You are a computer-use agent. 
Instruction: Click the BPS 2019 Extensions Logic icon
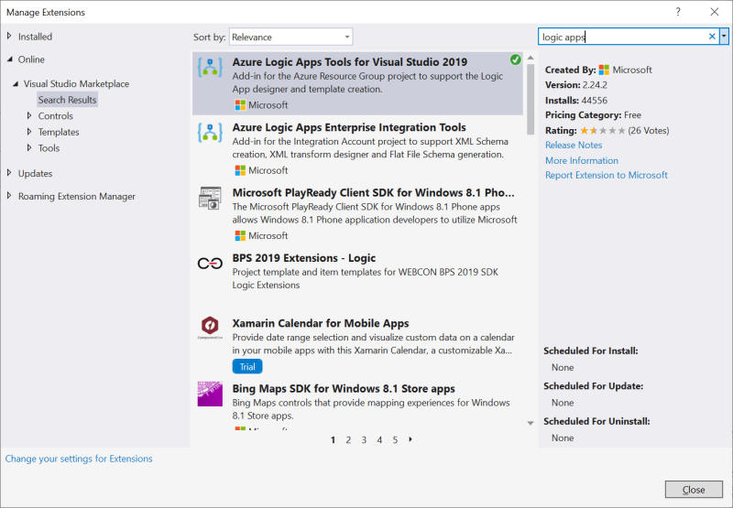tap(210, 264)
